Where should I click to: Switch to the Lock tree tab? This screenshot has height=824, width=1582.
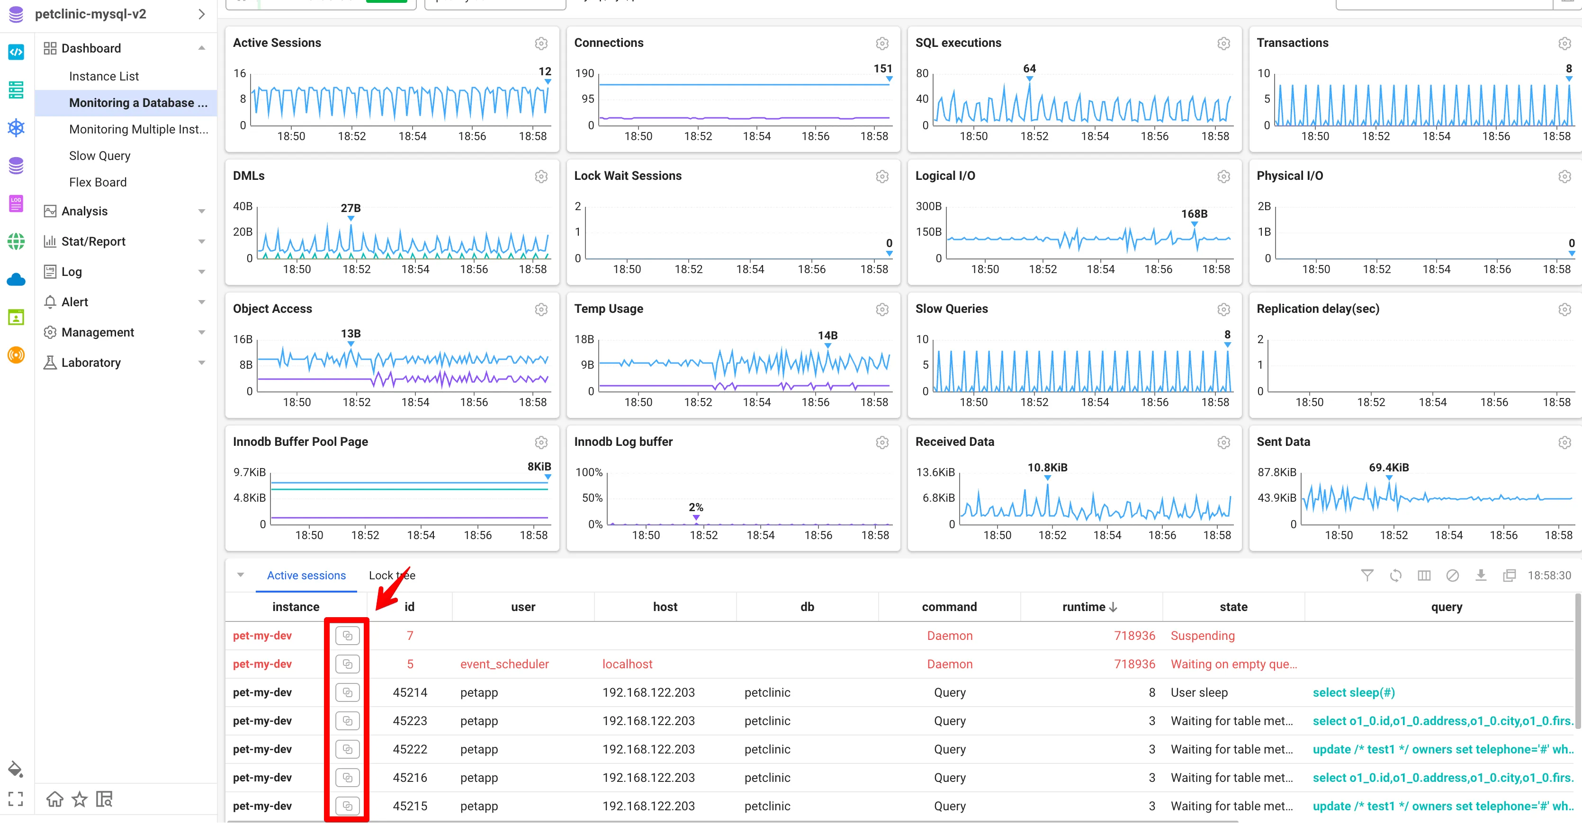(x=392, y=576)
